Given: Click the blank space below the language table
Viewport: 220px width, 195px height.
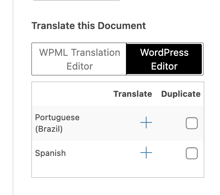Looking at the screenshot, I should [x=117, y=186].
